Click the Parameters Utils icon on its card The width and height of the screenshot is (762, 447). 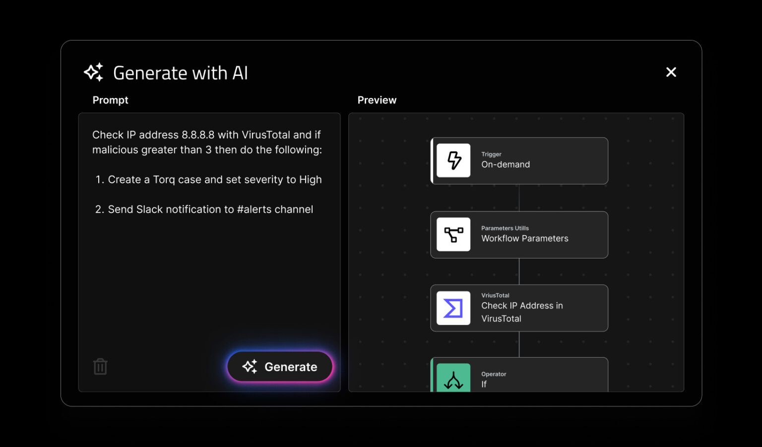pos(453,235)
